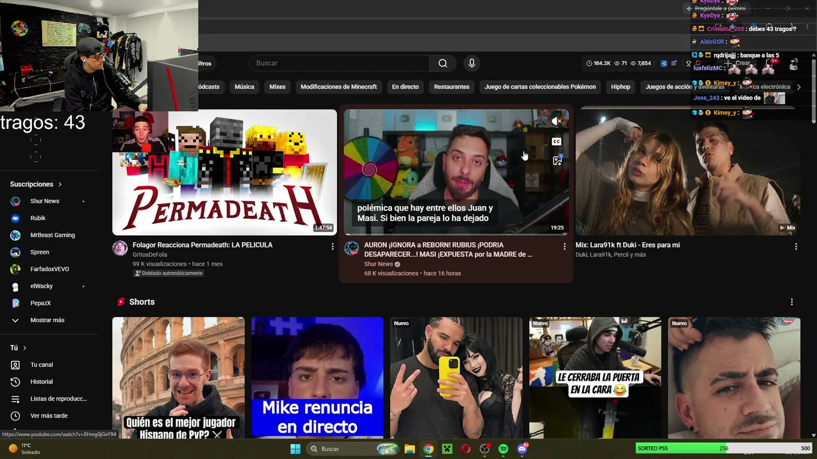Expand subscriptions list with Mostrar más
The image size is (817, 459).
[x=47, y=320]
